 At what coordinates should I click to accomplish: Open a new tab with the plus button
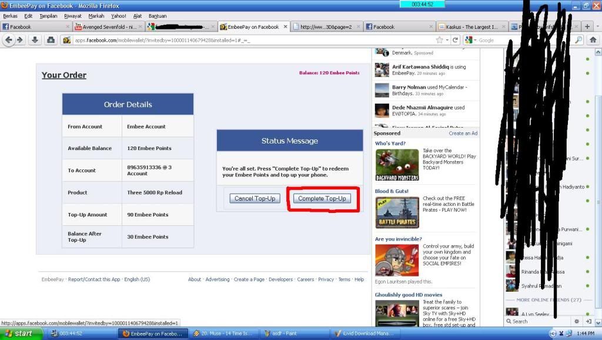587,26
